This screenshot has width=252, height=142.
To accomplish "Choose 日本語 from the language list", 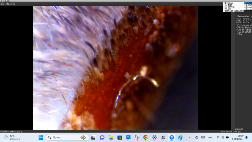I will pos(234,5).
